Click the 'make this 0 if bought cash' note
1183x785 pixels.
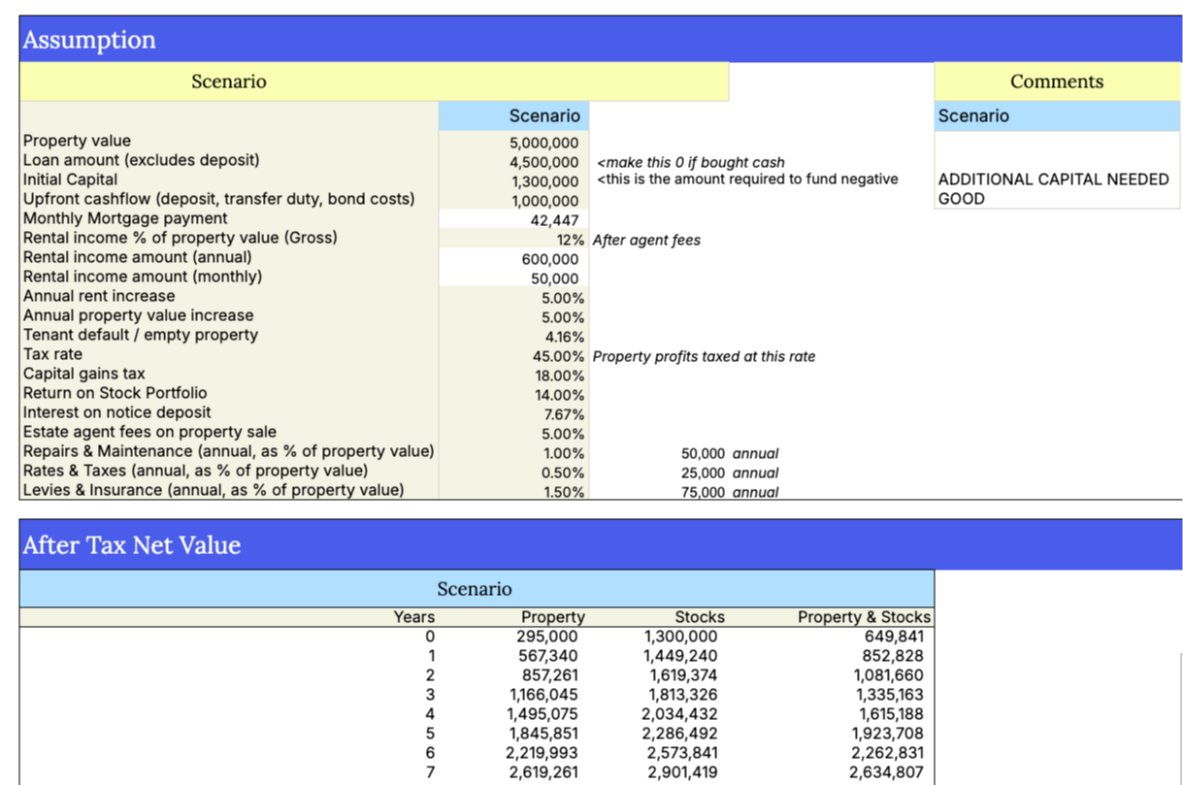(x=691, y=162)
